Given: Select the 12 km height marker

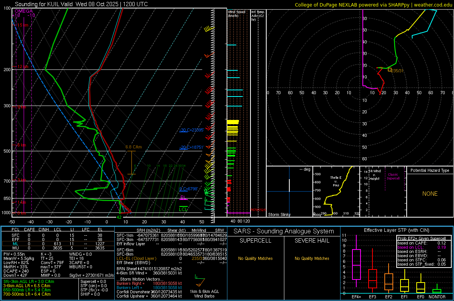Looking at the screenshot, I should [23, 67].
